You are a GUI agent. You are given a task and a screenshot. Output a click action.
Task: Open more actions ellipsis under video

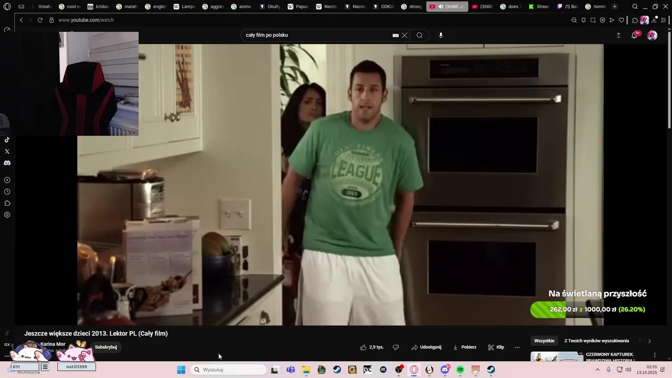[x=517, y=347]
